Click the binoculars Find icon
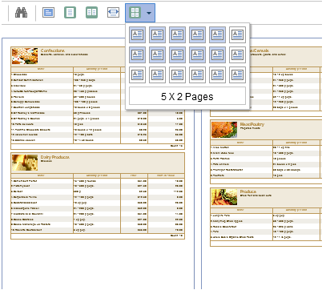 [21, 13]
